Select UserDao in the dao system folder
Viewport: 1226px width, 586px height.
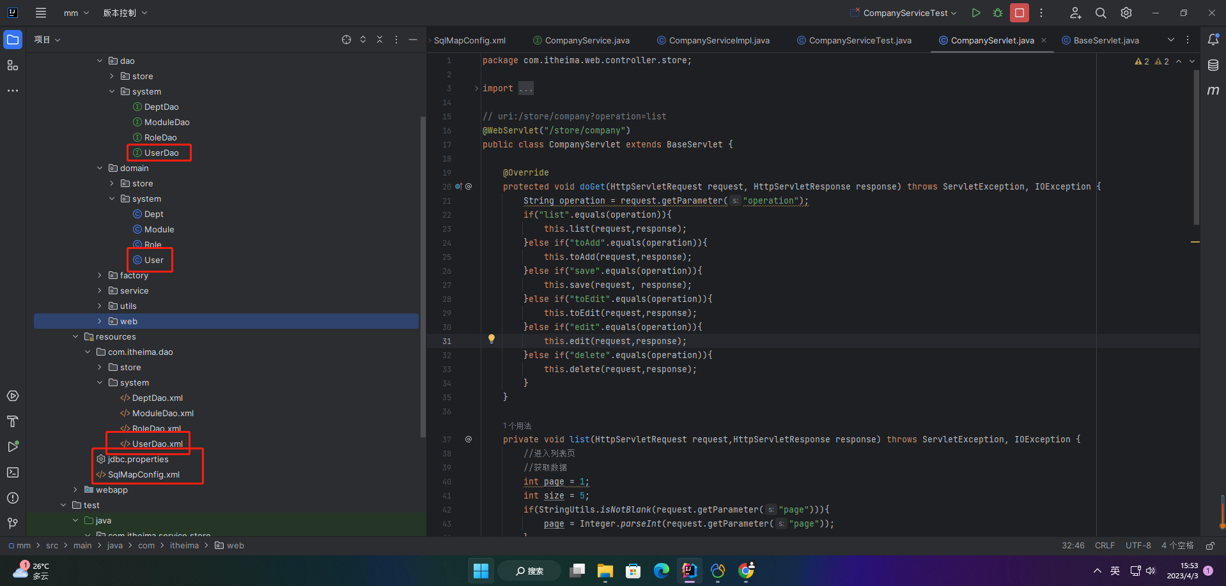[156, 153]
